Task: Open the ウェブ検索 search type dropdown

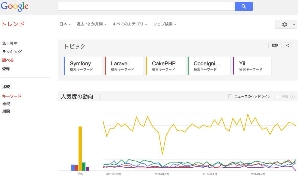Action: pyautogui.click(x=165, y=24)
